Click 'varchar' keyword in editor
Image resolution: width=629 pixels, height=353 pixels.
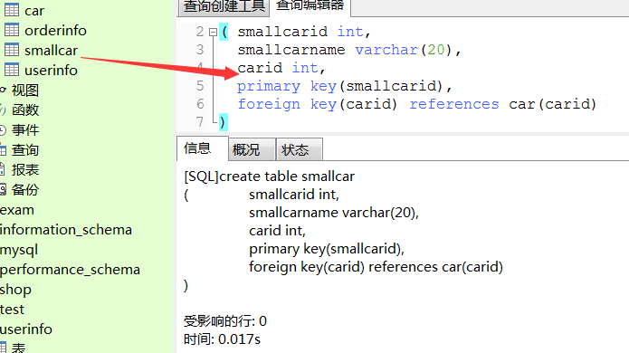click(386, 50)
